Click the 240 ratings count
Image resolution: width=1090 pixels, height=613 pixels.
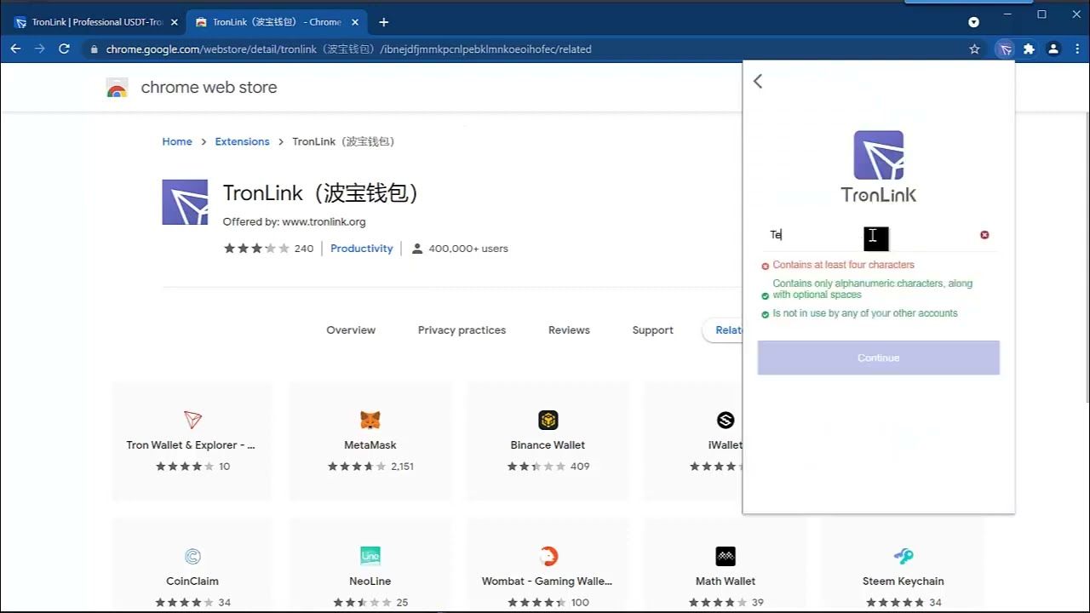click(304, 249)
